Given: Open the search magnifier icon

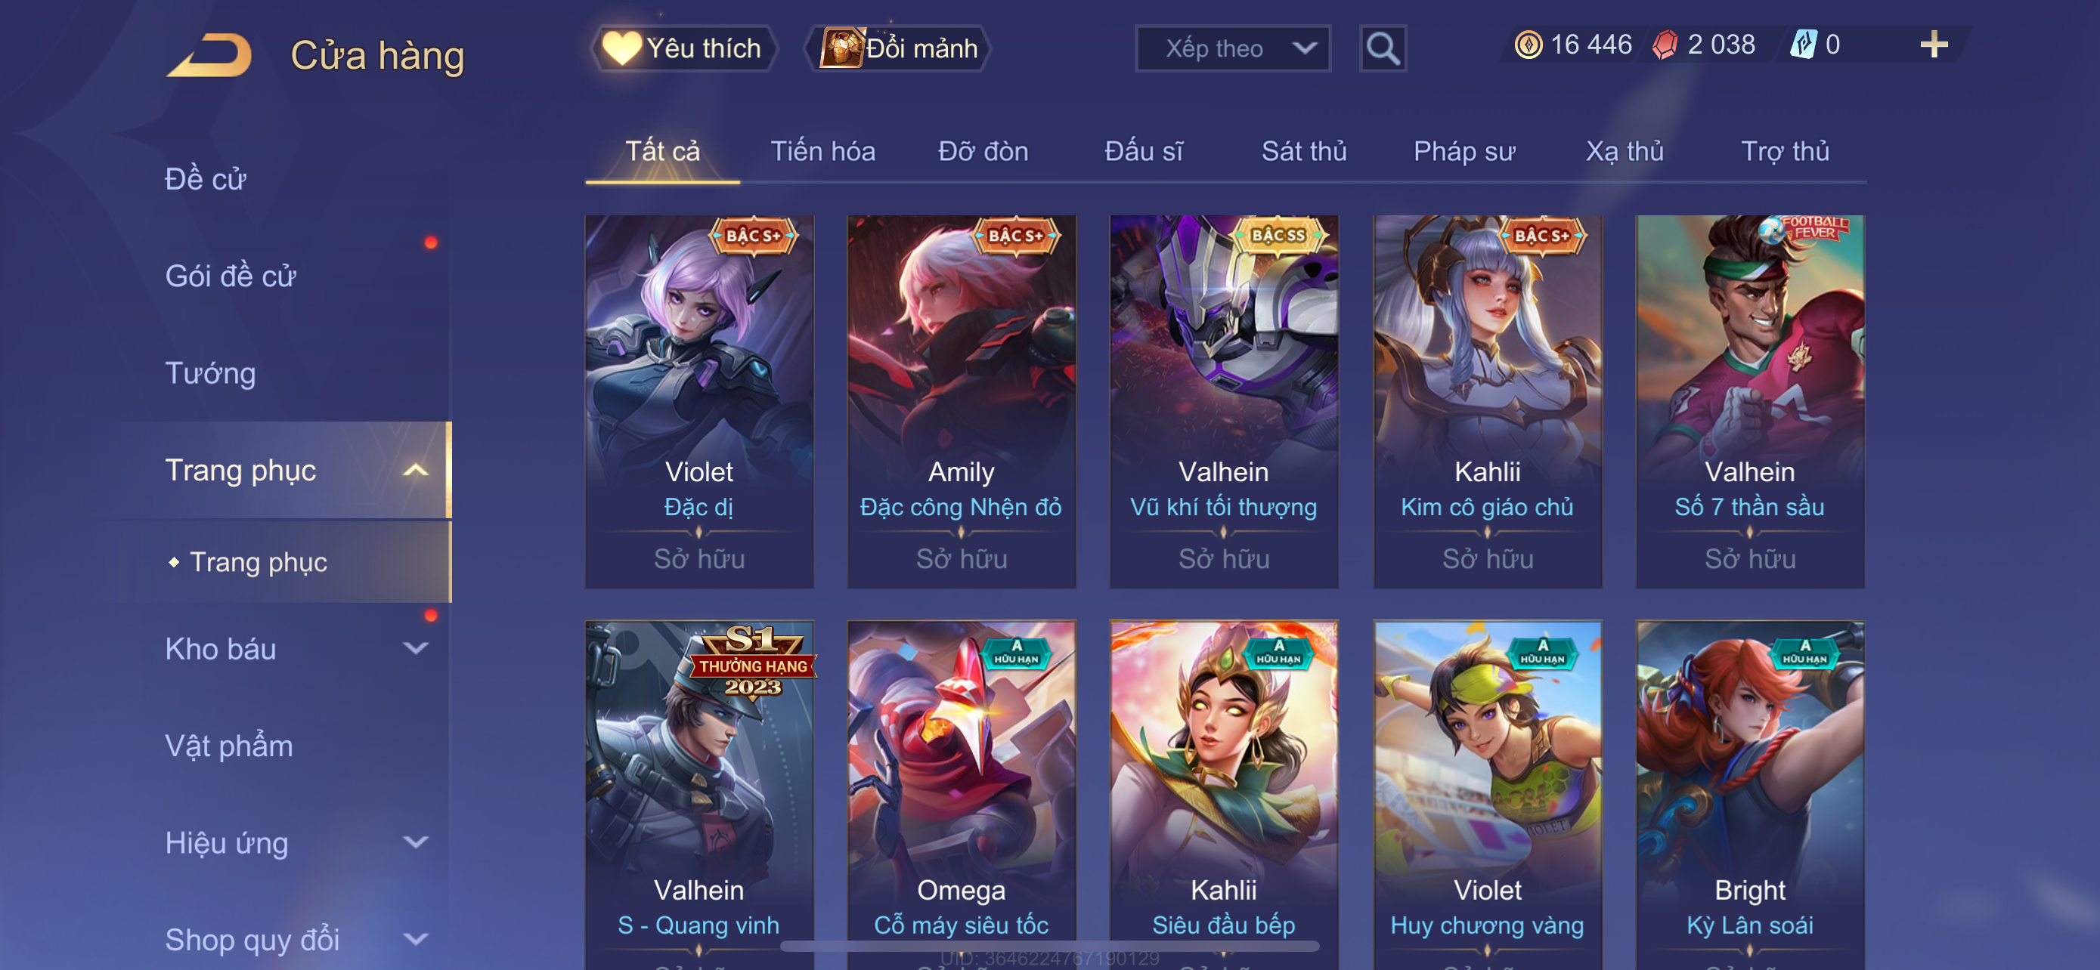Looking at the screenshot, I should click(1383, 49).
